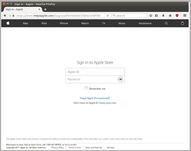Image resolution: width=191 pixels, height=151 pixels.
Task: Open the TV menu item
Action: click(x=104, y=23)
